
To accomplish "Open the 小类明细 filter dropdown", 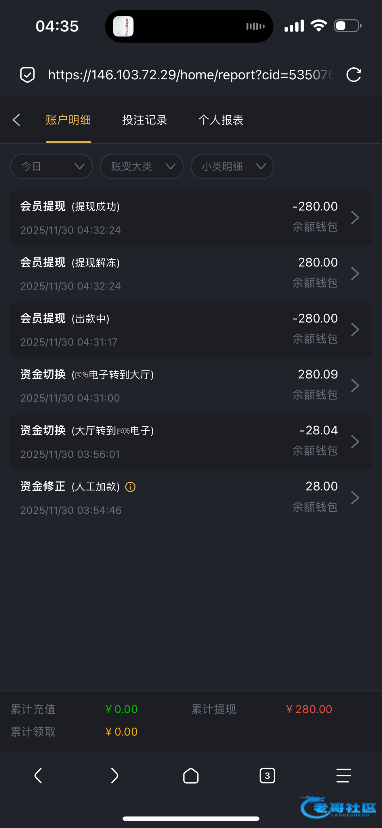I will coord(232,167).
